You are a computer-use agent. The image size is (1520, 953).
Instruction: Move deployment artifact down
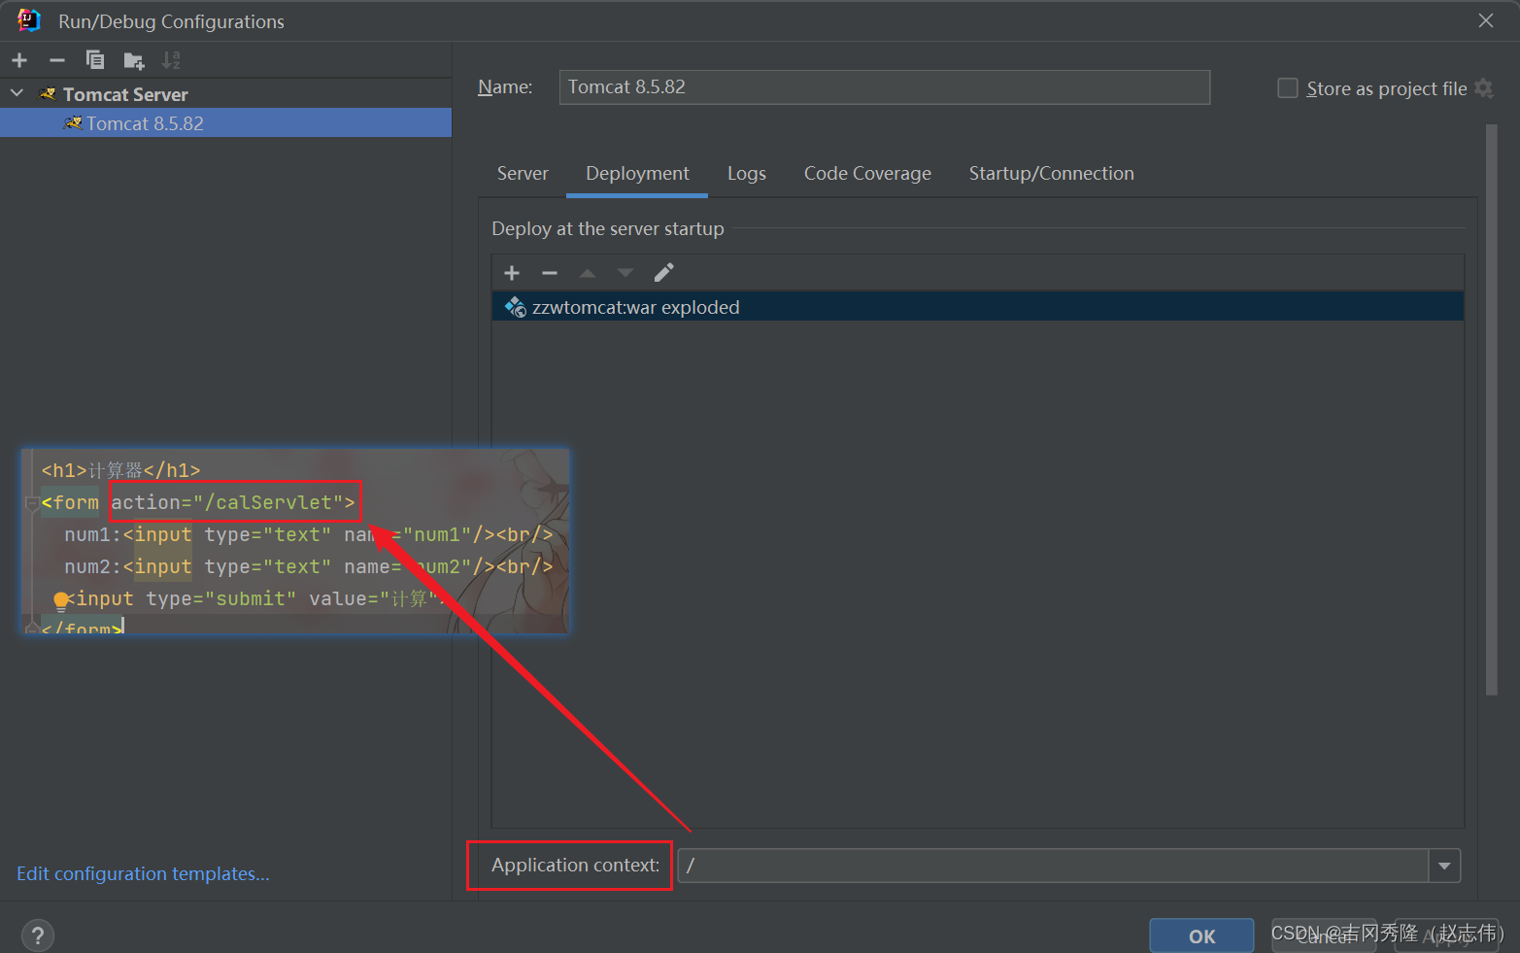click(x=625, y=273)
